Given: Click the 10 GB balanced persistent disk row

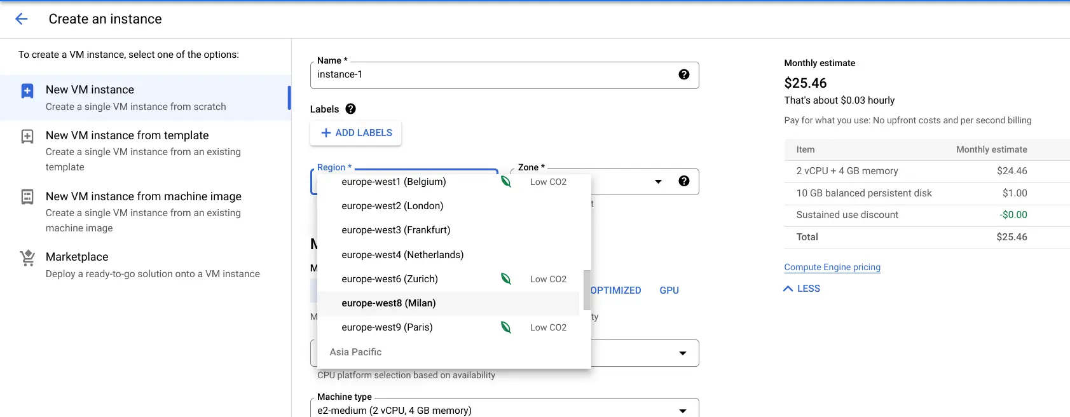Looking at the screenshot, I should (927, 193).
